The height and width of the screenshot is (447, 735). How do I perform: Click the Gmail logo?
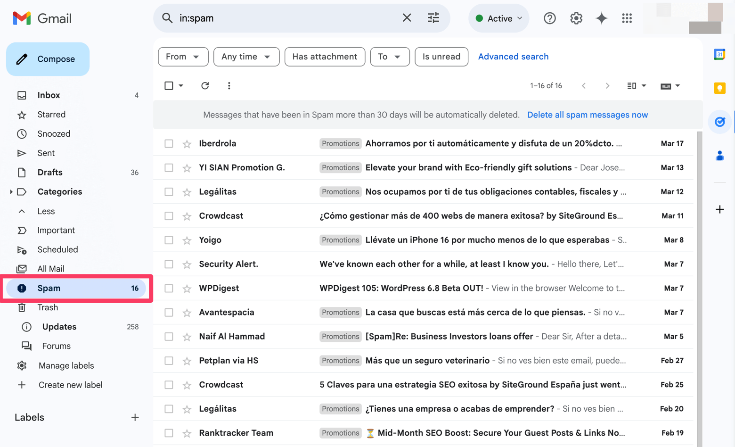point(42,18)
